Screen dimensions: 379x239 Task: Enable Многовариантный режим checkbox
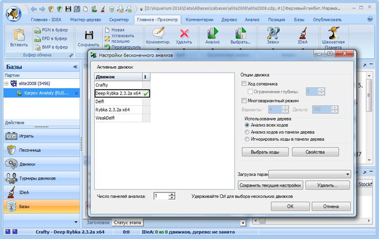[x=244, y=100]
